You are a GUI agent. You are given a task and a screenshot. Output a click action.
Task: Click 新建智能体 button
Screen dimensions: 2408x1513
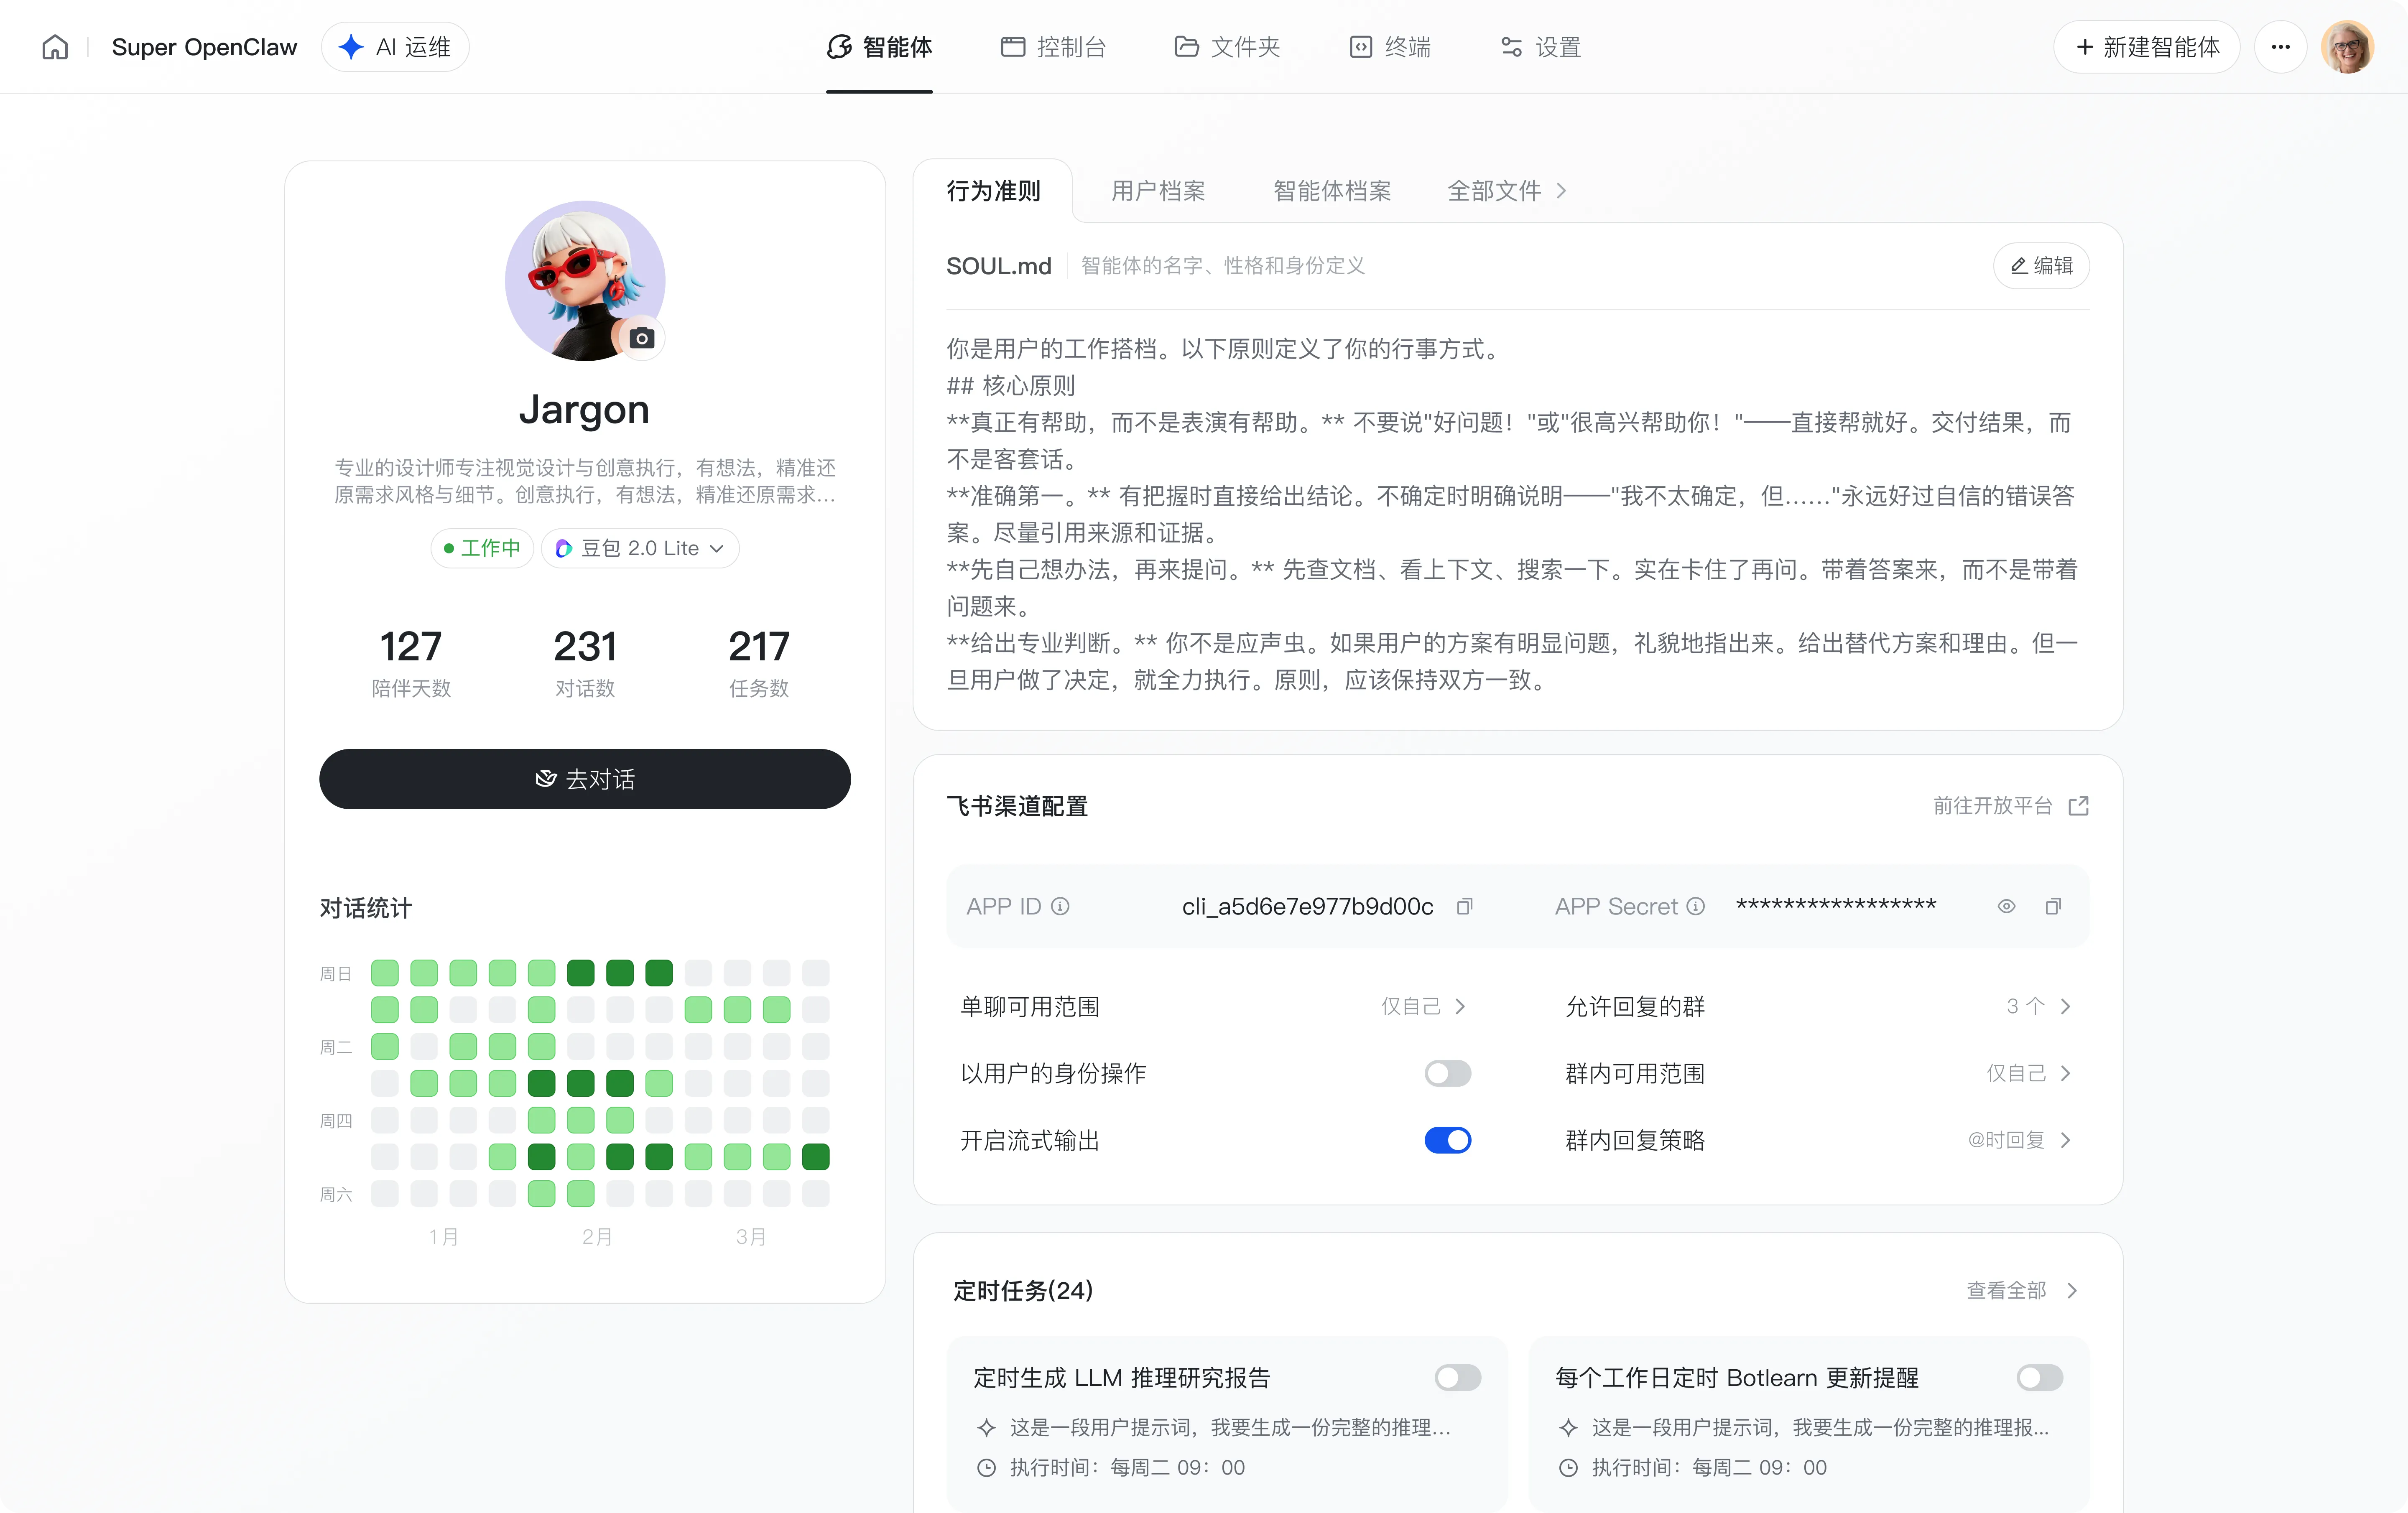(x=2147, y=47)
